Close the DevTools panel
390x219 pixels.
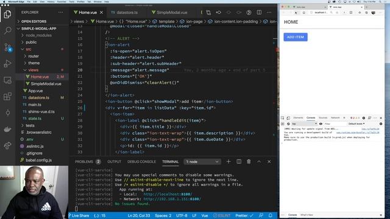tap(381, 118)
